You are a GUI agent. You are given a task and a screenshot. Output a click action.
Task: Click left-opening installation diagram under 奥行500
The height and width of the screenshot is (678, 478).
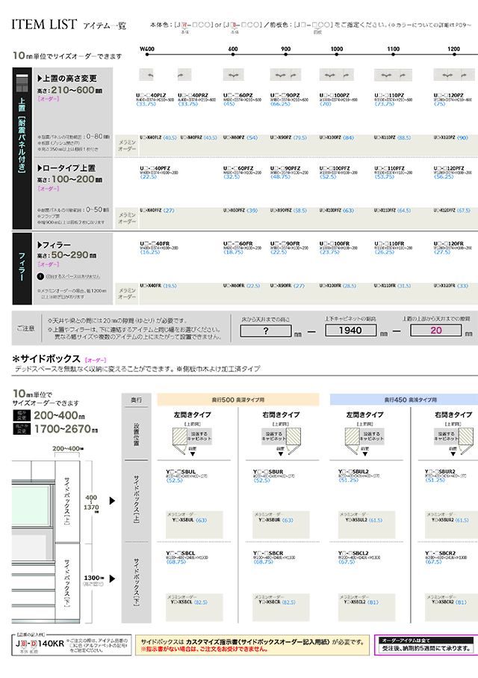183,439
